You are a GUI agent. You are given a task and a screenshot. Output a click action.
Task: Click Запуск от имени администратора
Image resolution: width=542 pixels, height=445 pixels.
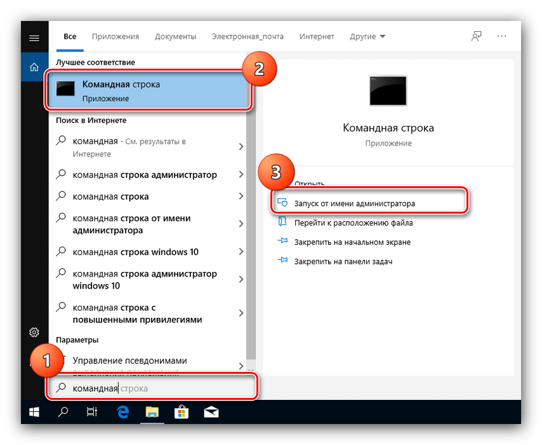click(x=354, y=204)
